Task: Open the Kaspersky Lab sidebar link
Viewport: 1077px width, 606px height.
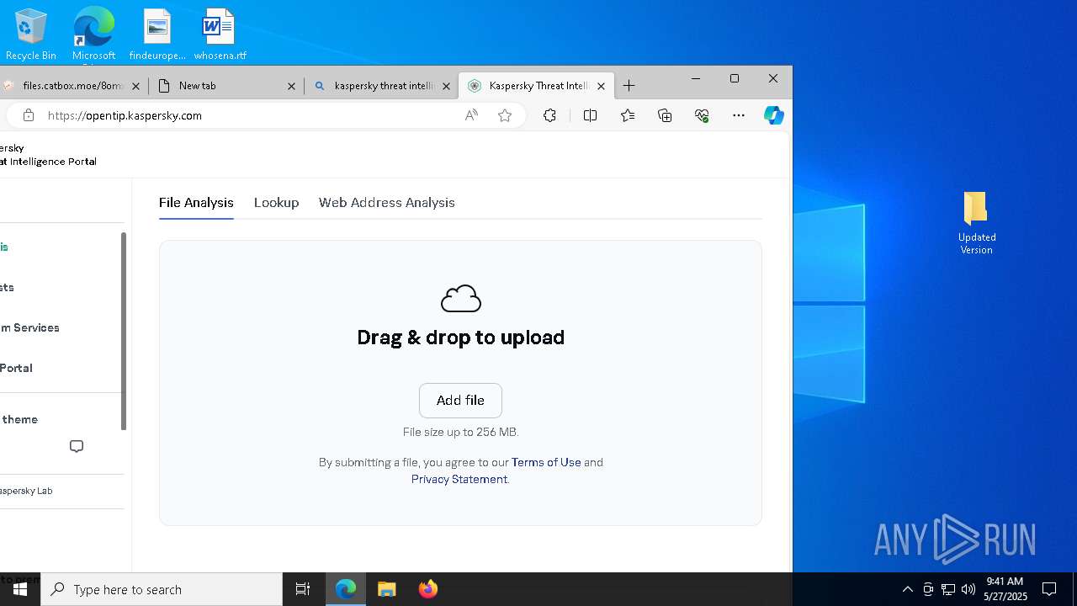Action: [x=26, y=491]
